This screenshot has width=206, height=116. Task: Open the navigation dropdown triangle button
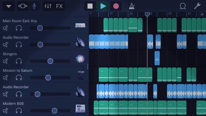point(9,6)
